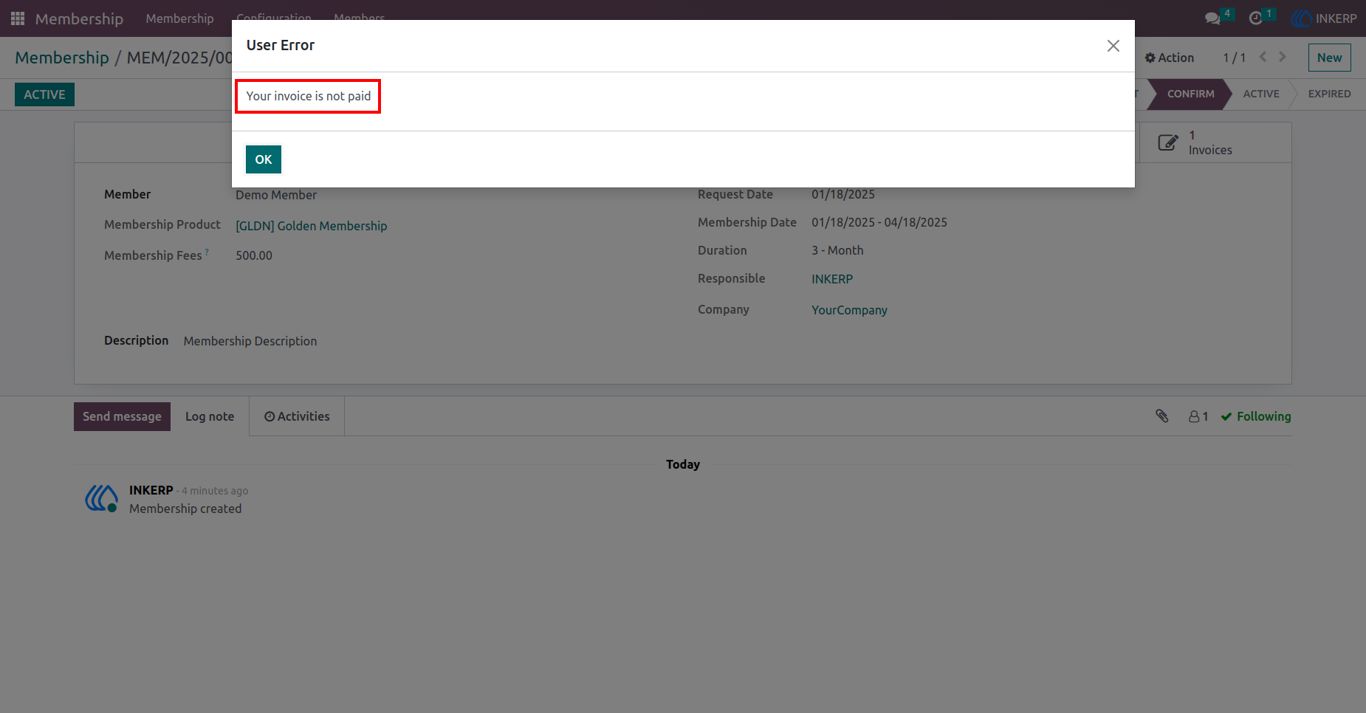The width and height of the screenshot is (1366, 713).
Task: Open the Activities tab in chatter
Action: 297,416
